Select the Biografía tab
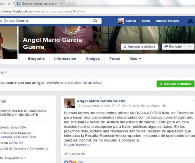Screen dimensions: 195x163 click(36, 59)
